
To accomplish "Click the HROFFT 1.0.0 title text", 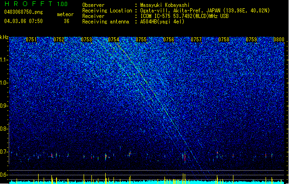I will point(36,4).
